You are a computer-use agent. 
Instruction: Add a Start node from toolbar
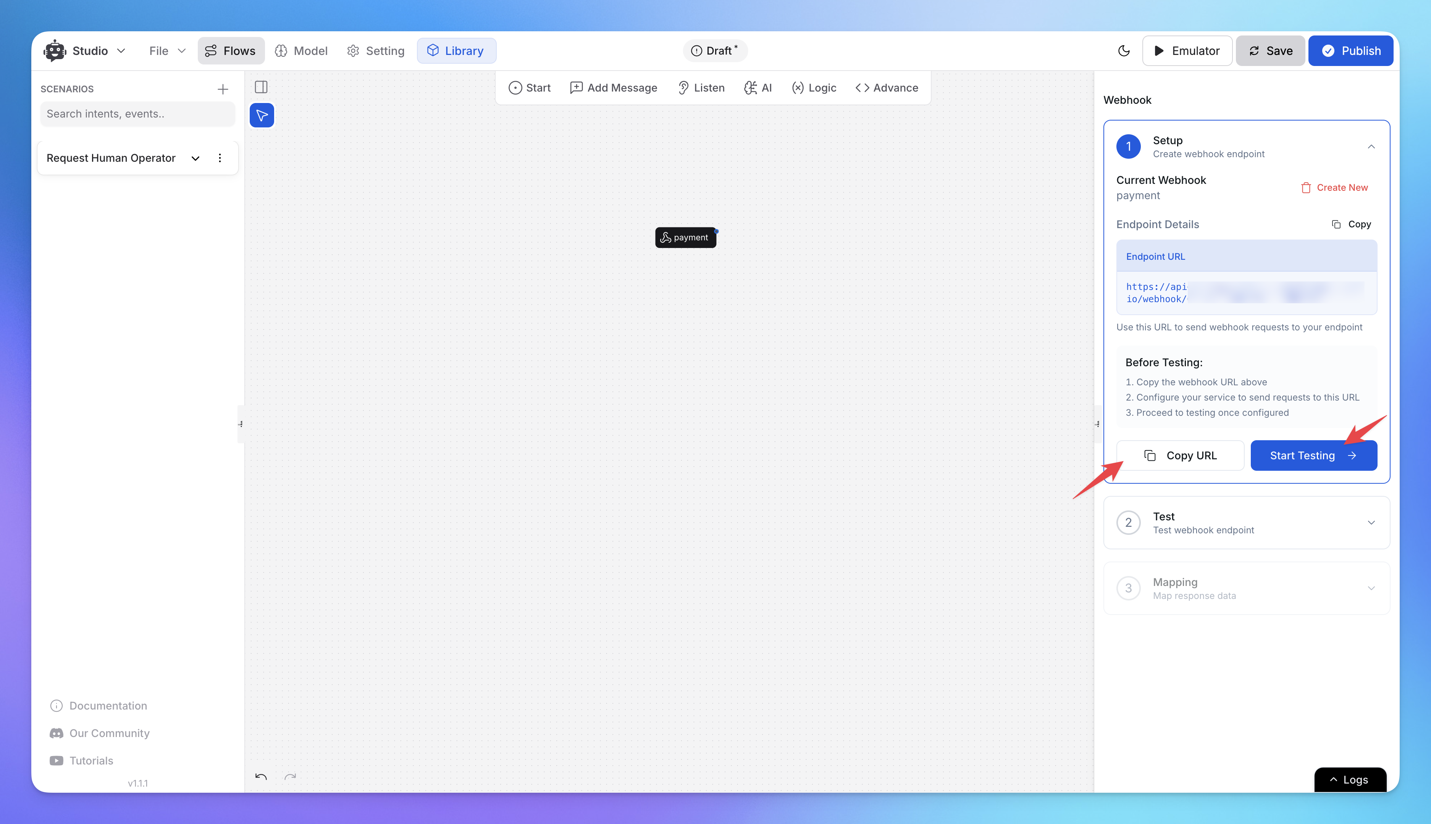[530, 88]
